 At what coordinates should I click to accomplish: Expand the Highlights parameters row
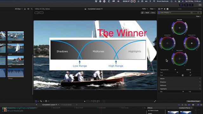point(180,89)
